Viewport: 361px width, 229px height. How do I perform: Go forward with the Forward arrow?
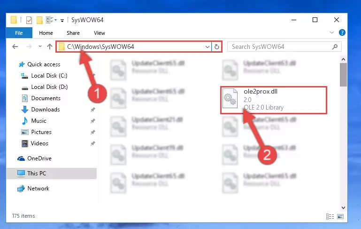(29, 47)
